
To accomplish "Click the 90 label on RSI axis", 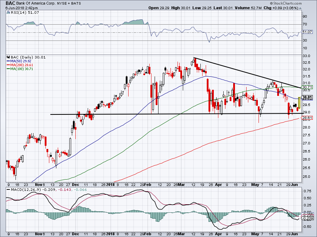I will tap(305, 16).
